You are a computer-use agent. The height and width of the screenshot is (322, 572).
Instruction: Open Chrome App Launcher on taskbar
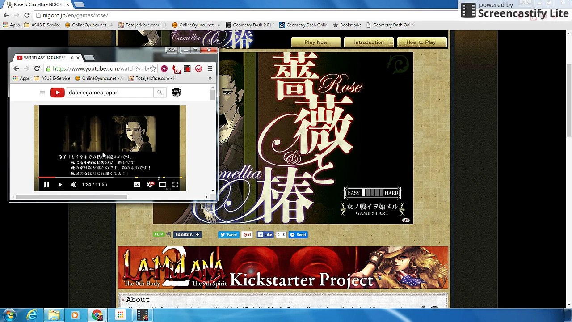coord(120,315)
